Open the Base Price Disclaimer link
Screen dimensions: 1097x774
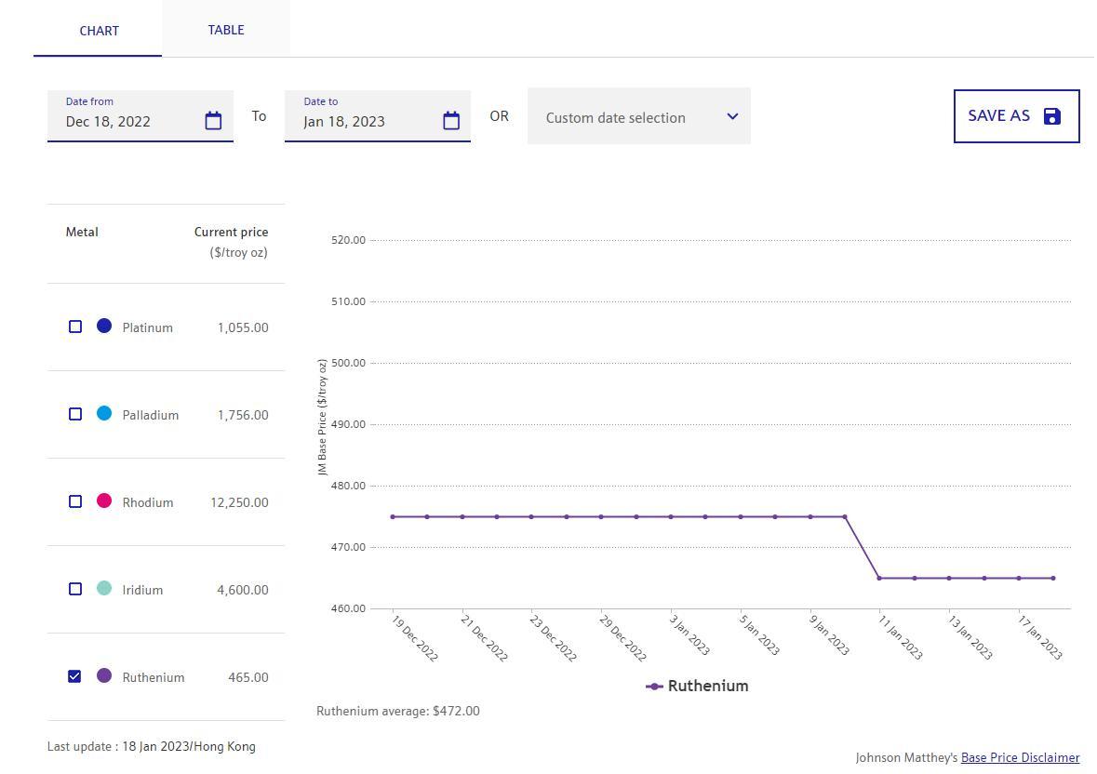[x=1020, y=757]
